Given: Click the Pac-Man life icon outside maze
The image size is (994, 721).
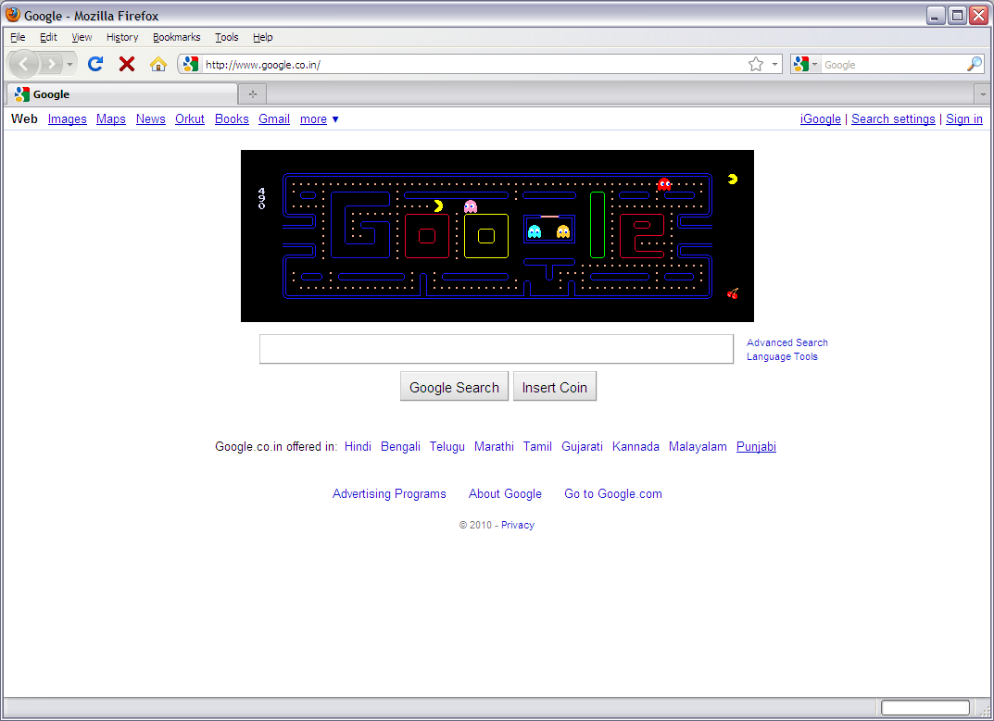Looking at the screenshot, I should click(x=733, y=180).
